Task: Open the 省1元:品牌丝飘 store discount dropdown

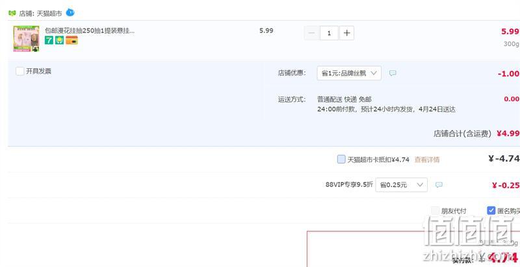Action: 349,73
